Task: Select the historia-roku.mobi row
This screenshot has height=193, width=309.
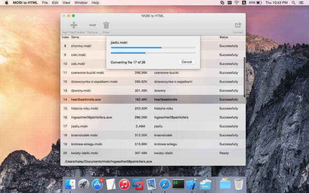Action: click(153, 108)
